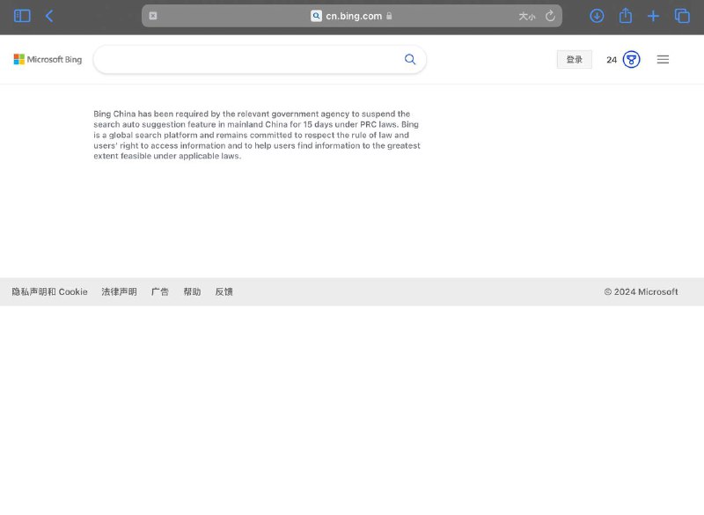Viewport: 704px width, 515px height.
Task: Open the Microsoft Rewards badge icon
Action: (629, 59)
